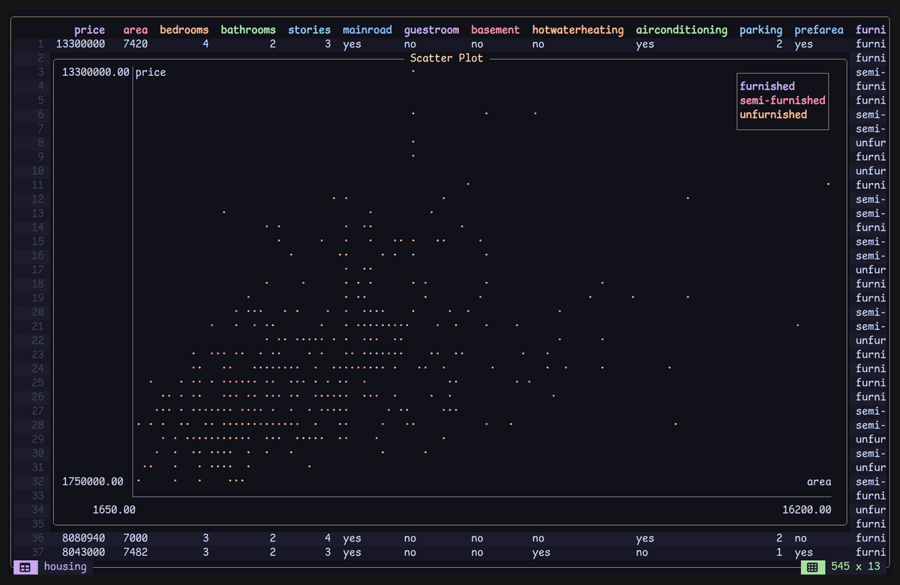Select the area column header
The image size is (900, 585).
(x=136, y=30)
